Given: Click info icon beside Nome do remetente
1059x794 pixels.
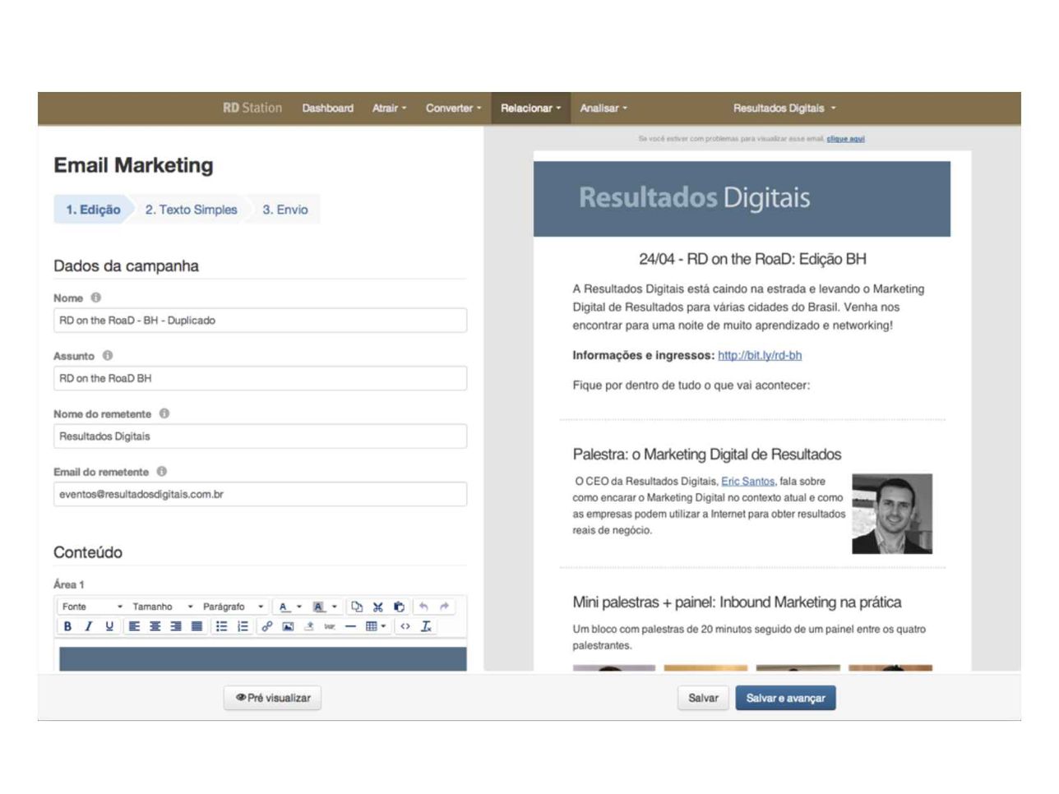Looking at the screenshot, I should 164,413.
